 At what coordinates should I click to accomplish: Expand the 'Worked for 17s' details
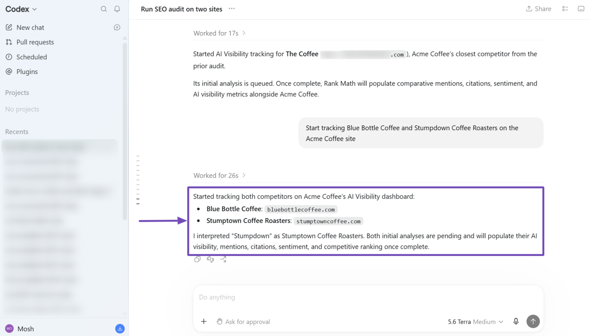[220, 33]
